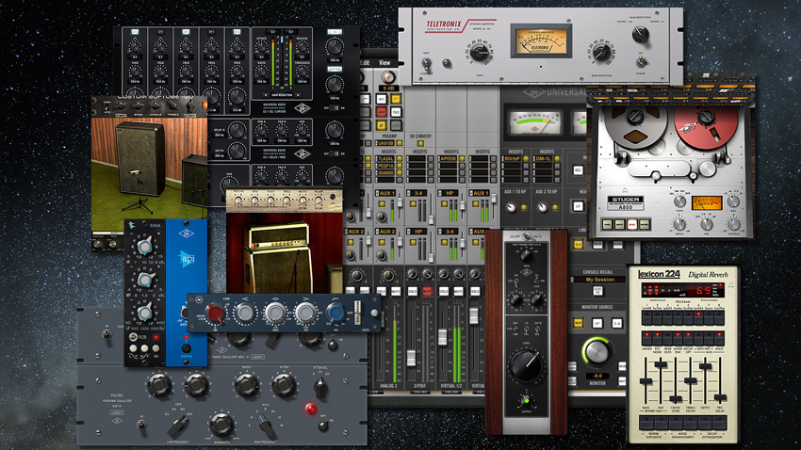Toggle the API 550A IN button
The image size is (801, 450).
coord(155,348)
